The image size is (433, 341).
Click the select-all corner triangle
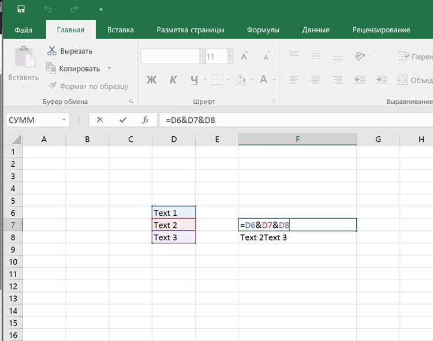tap(17, 139)
